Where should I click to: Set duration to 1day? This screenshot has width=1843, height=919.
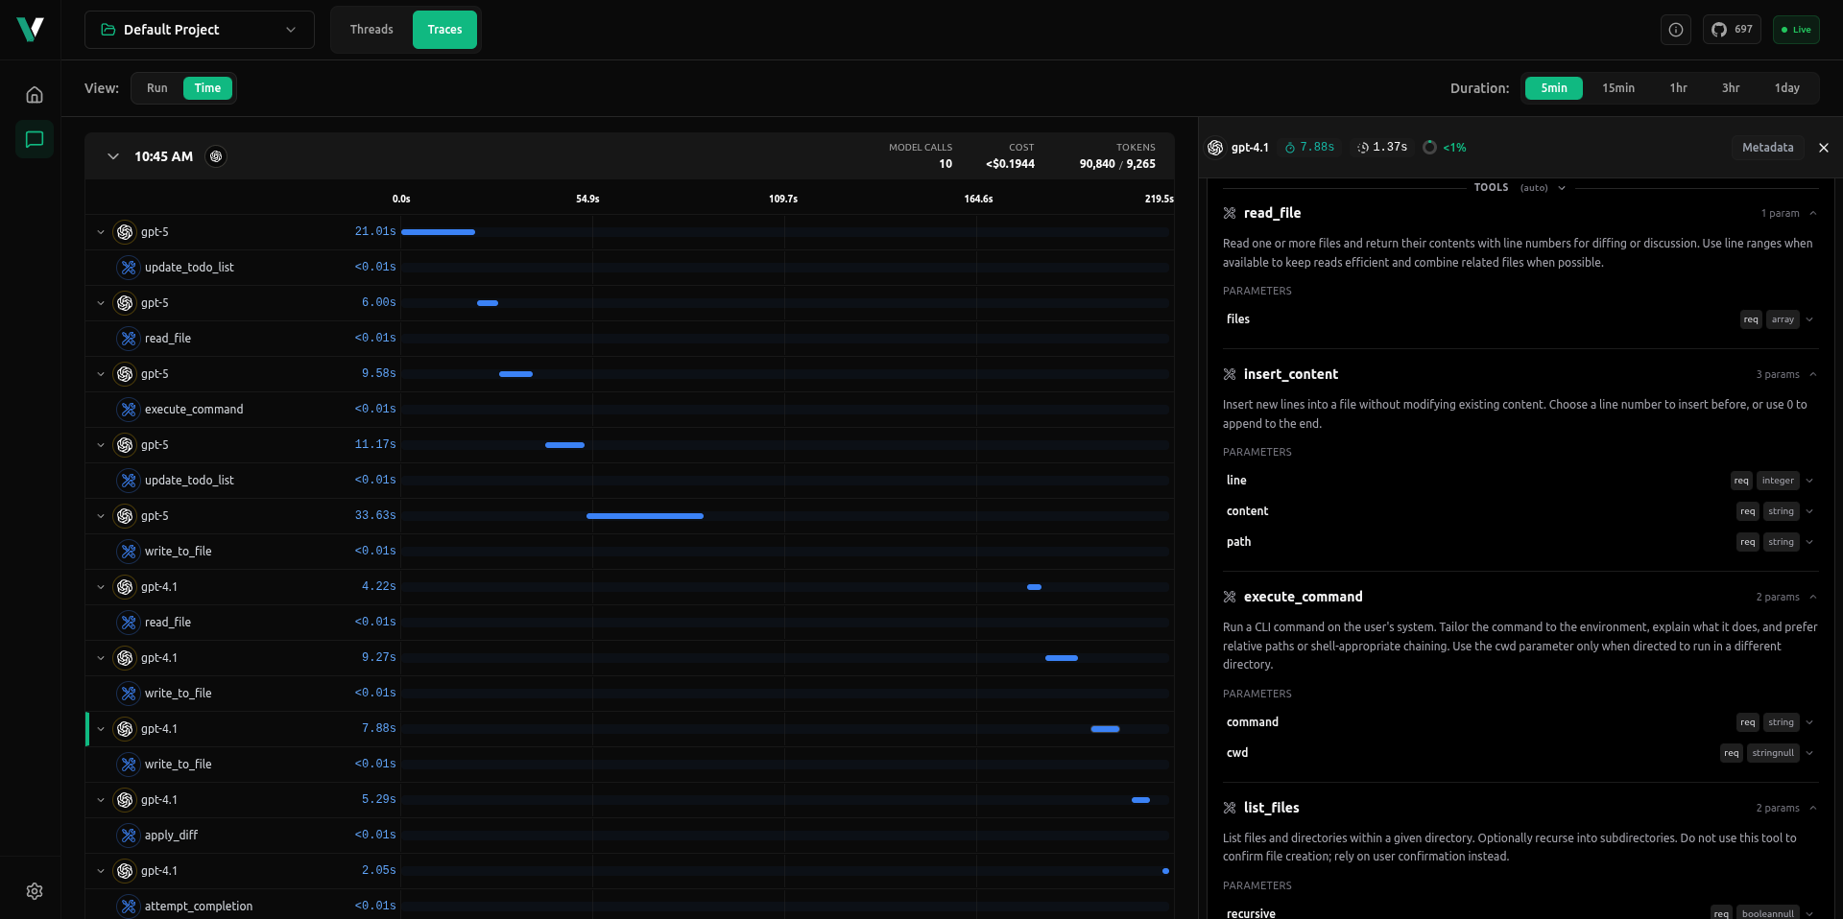[1786, 88]
